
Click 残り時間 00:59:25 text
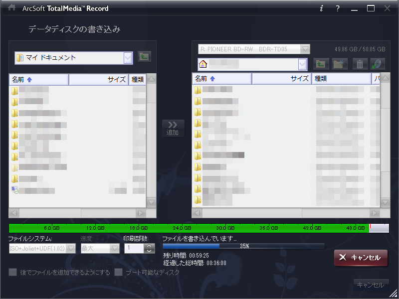(186, 255)
